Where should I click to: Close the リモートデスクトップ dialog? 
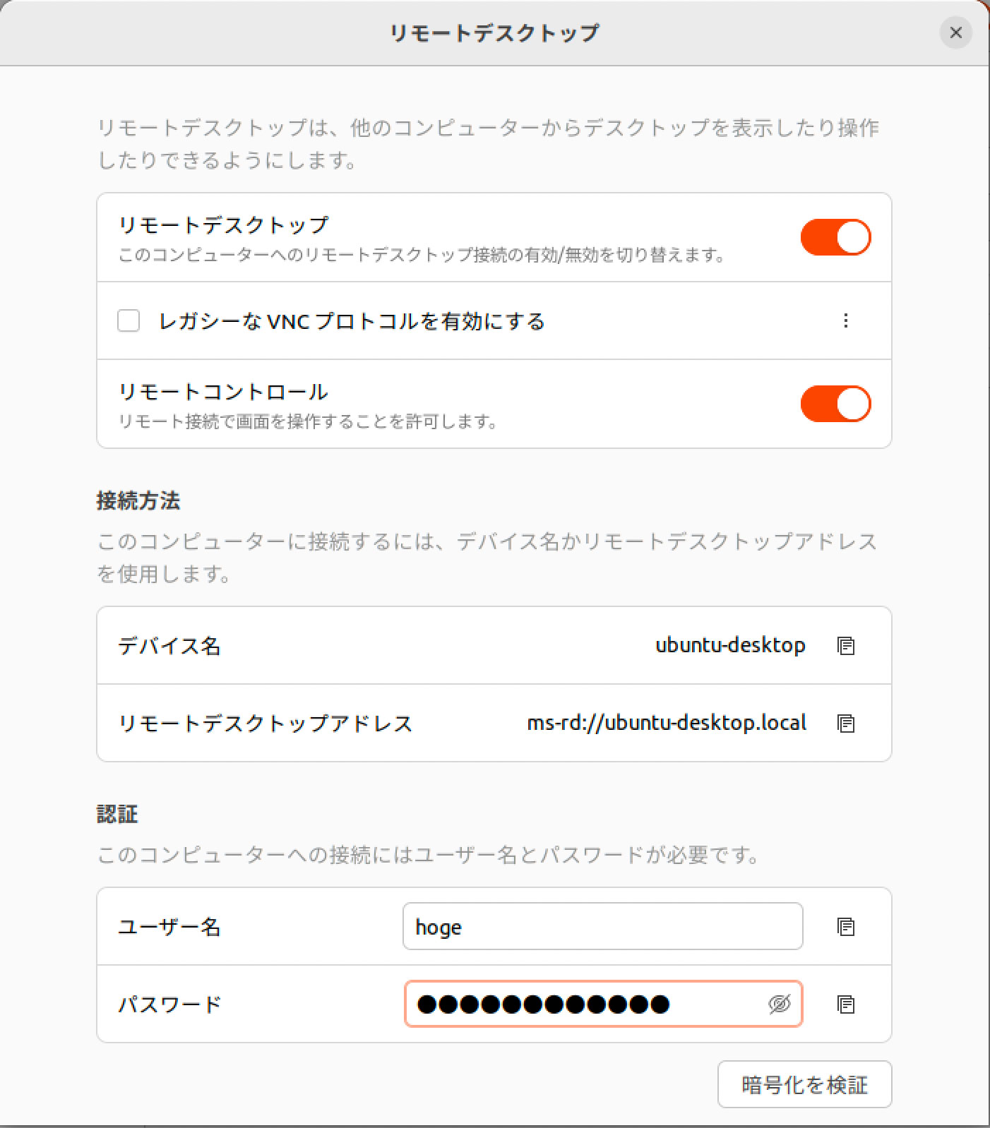[955, 32]
